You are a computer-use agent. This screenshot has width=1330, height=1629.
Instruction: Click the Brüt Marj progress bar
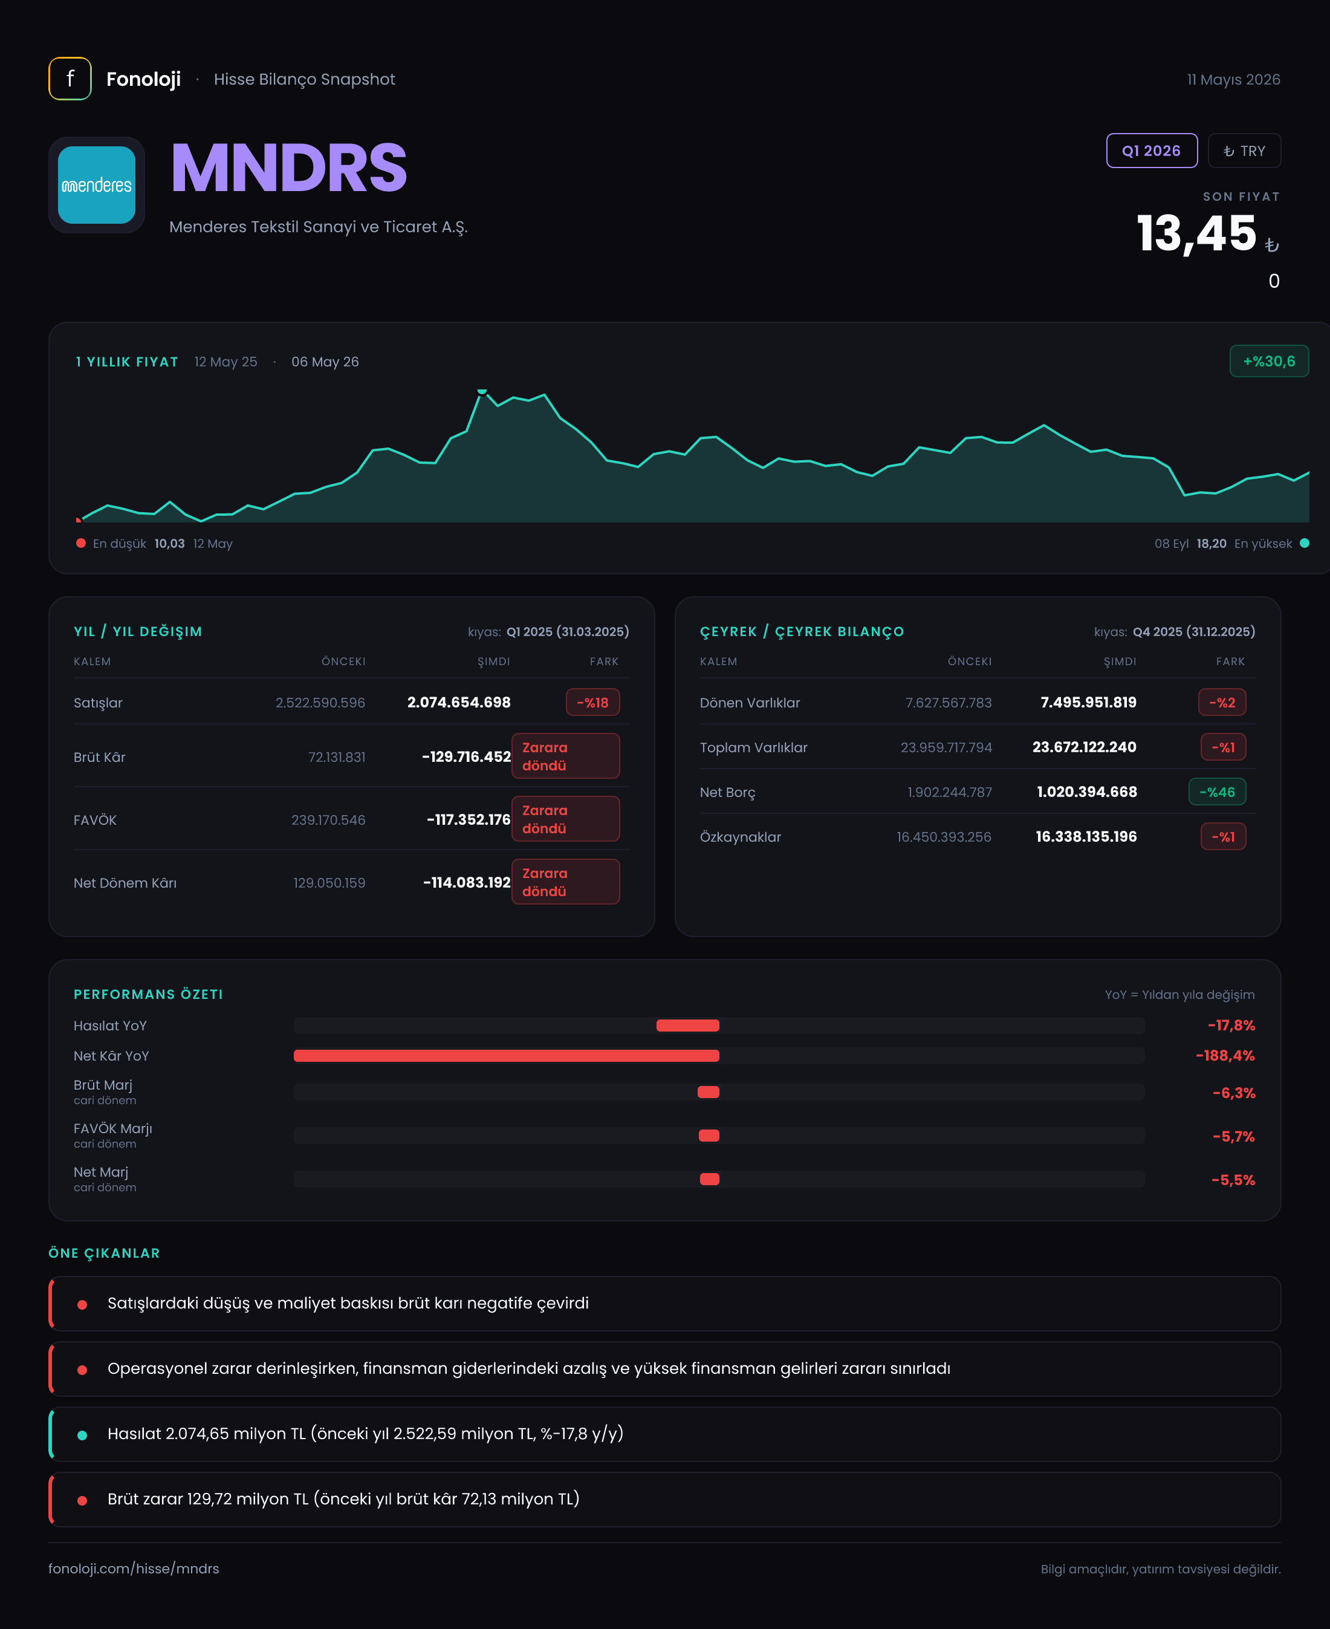(x=719, y=1092)
